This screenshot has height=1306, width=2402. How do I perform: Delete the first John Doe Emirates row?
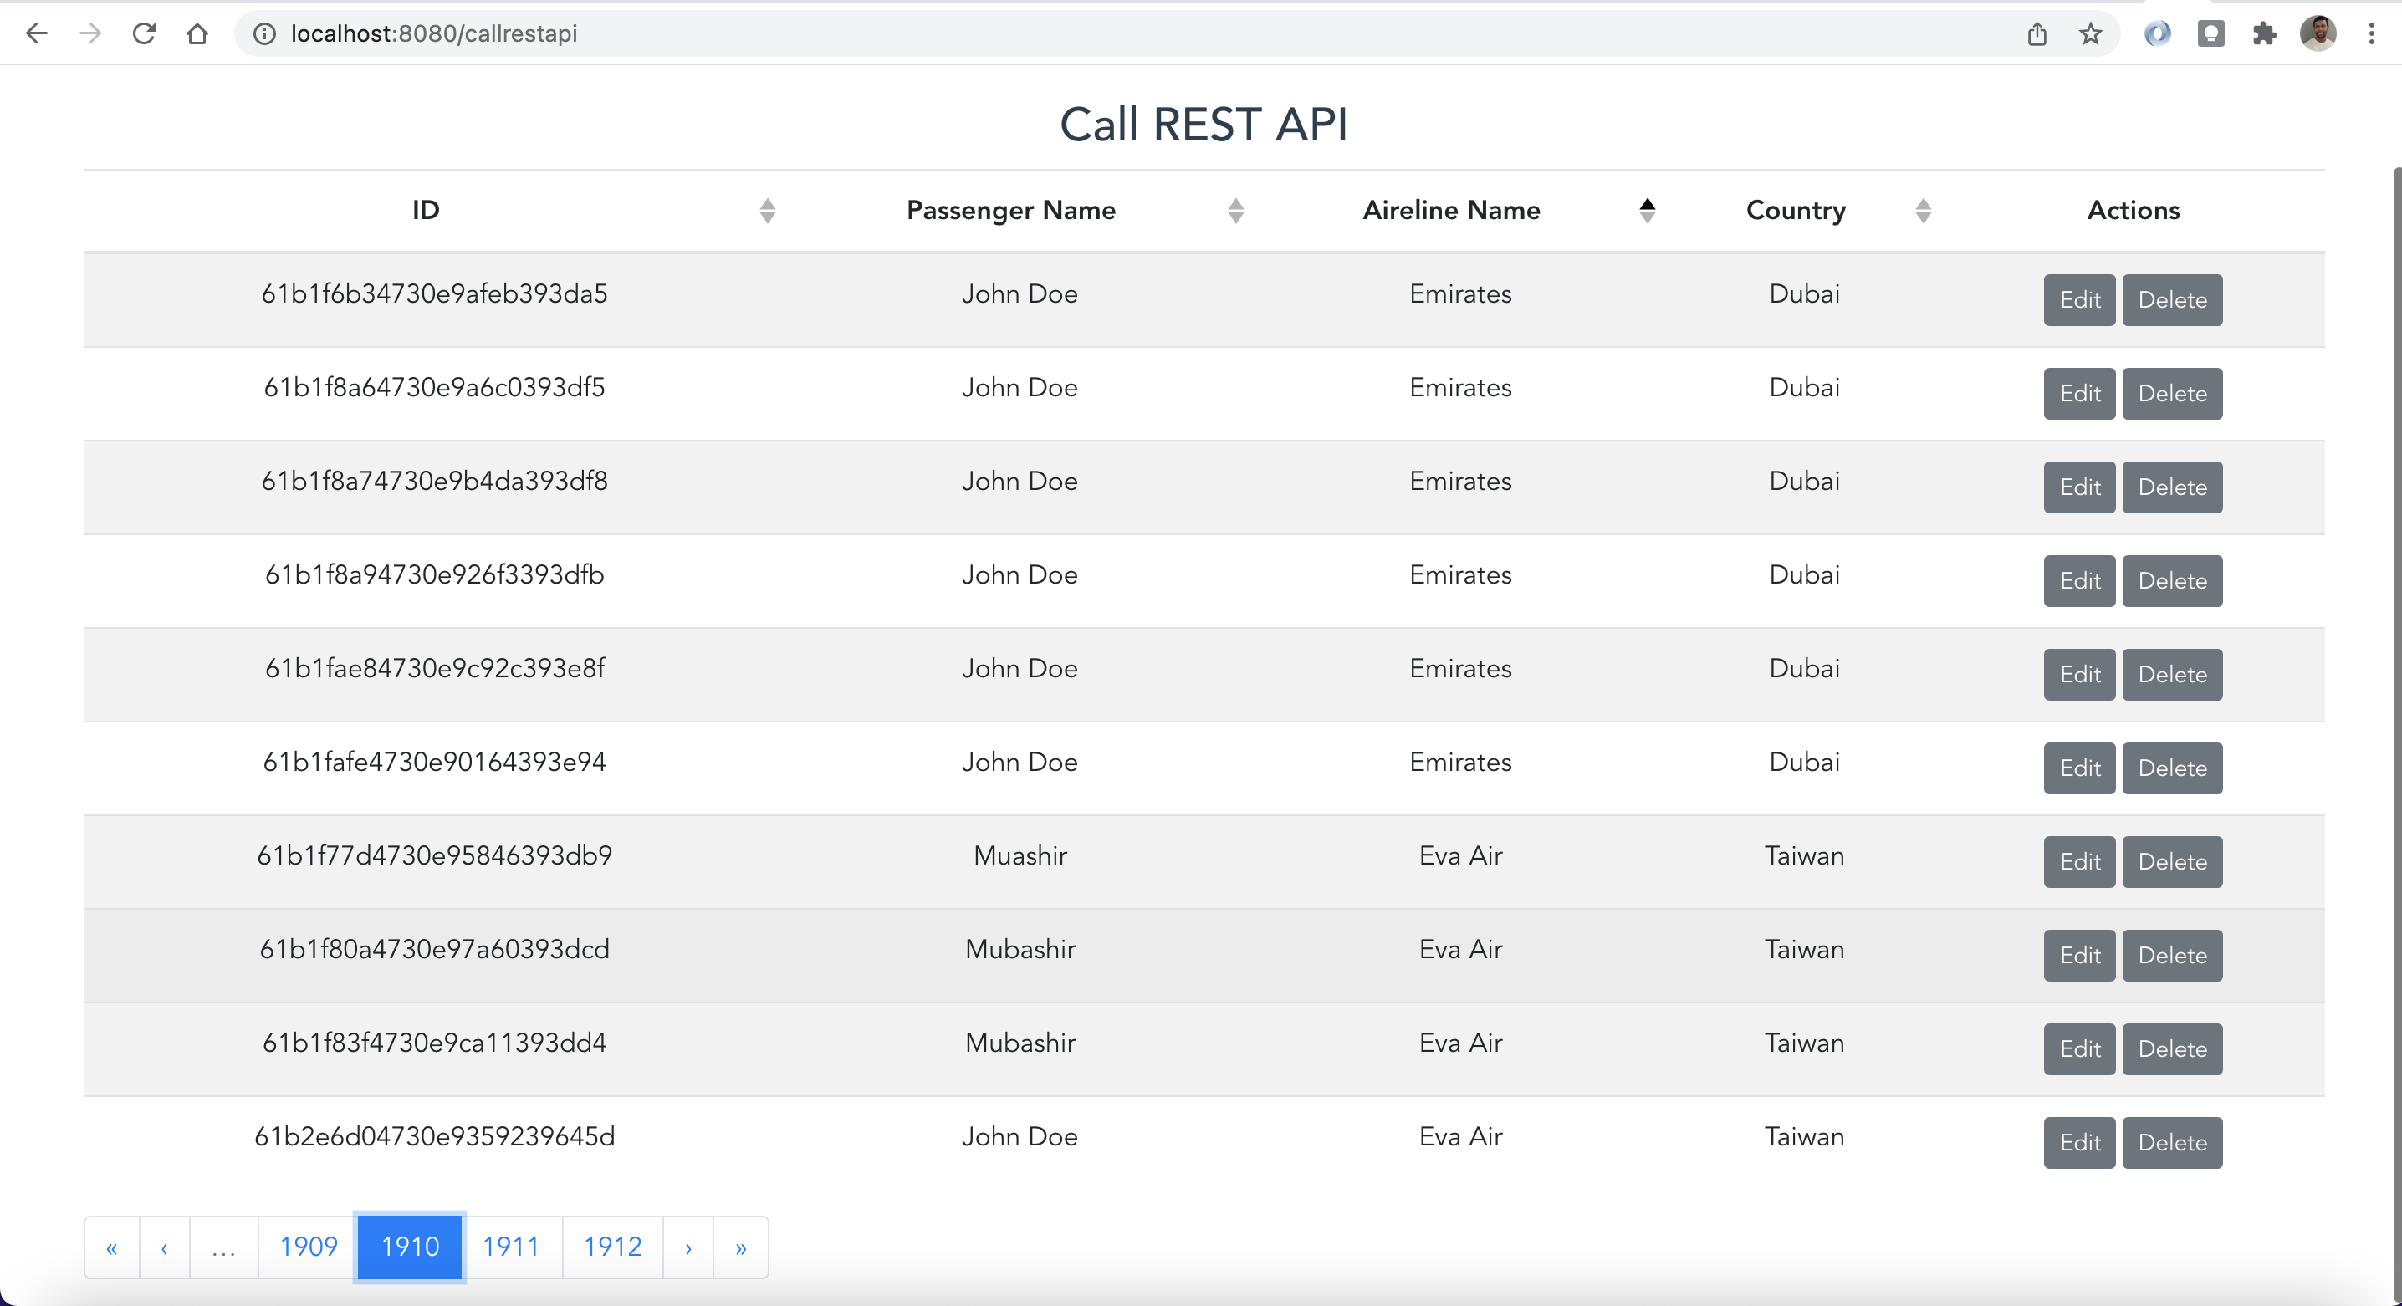pyautogui.click(x=2172, y=299)
